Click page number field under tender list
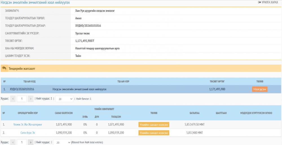Image resolution: width=282 pixels, height=145 pixels. click(22, 99)
